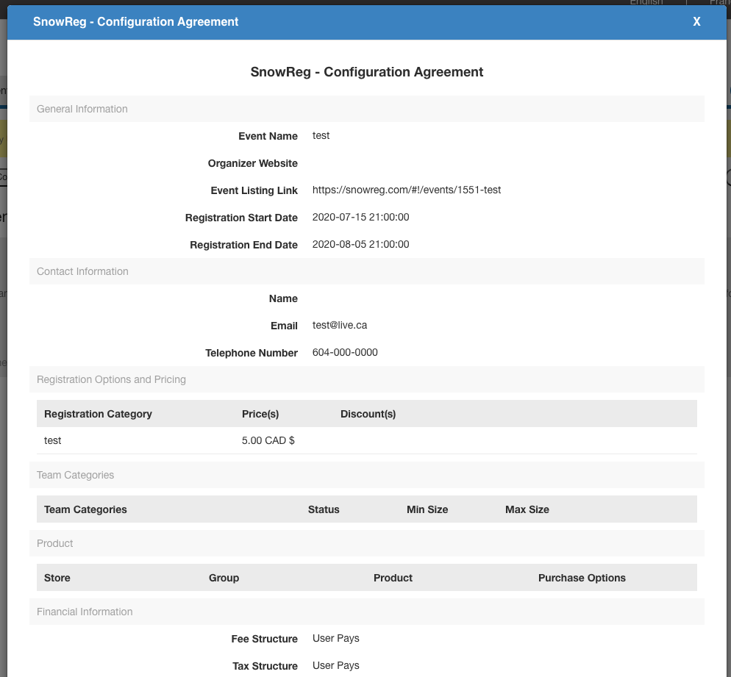Image resolution: width=731 pixels, height=677 pixels.
Task: Select the Registration Start Date value
Action: [360, 217]
